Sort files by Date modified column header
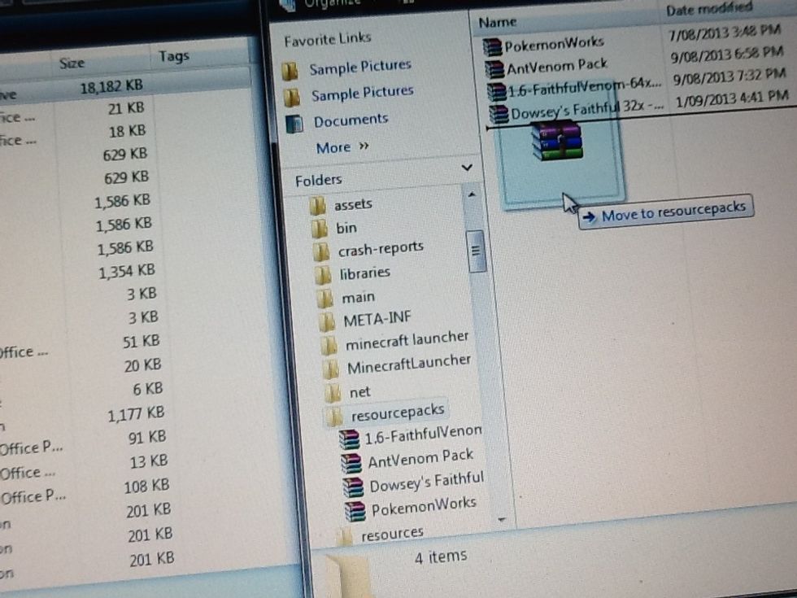Screen dimensions: 797x598 click(x=709, y=10)
